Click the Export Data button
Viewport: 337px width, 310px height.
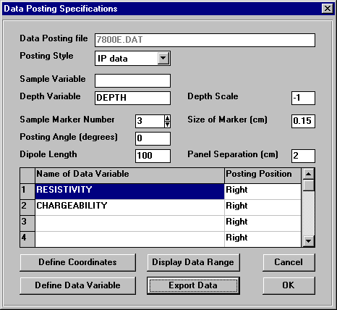click(193, 285)
